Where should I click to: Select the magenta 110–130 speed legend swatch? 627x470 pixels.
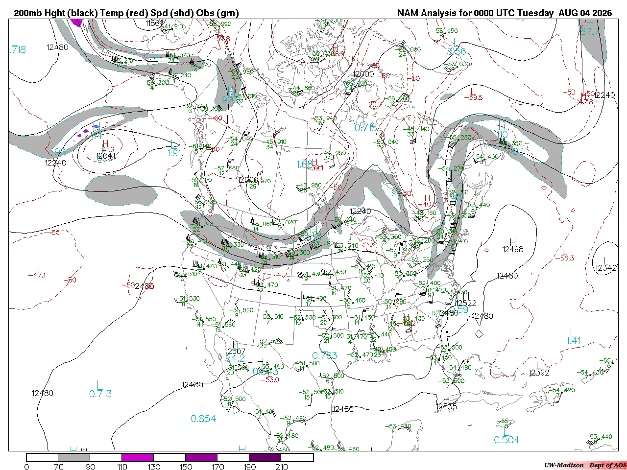138,457
